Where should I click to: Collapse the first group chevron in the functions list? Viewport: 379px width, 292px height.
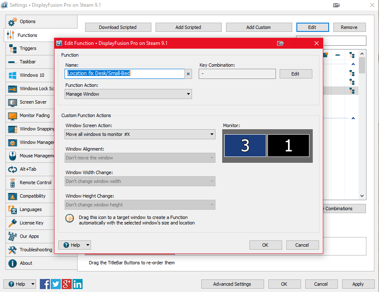(353, 64)
